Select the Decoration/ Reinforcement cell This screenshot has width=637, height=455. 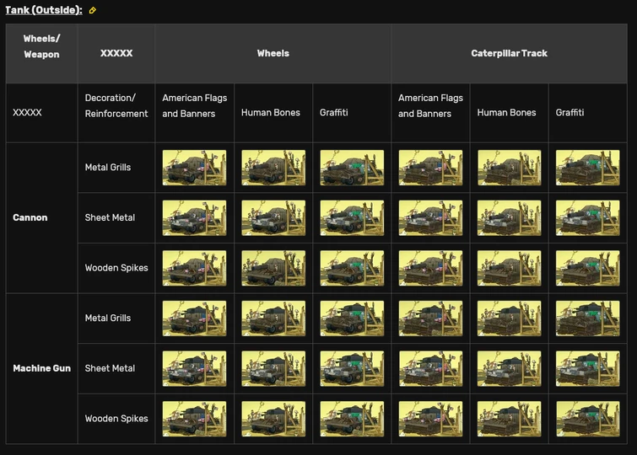(x=116, y=113)
